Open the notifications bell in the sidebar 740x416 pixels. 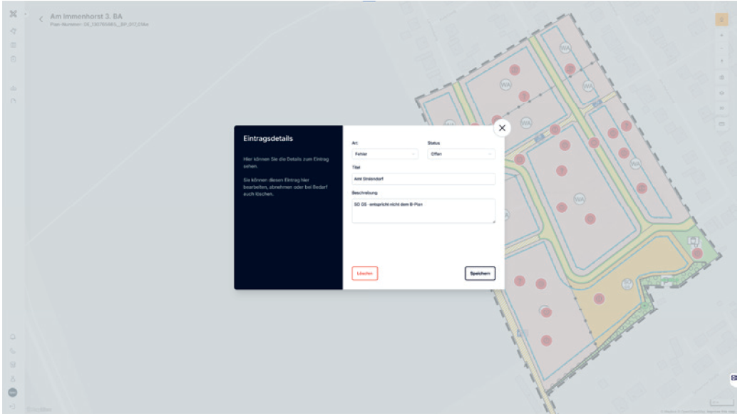click(x=13, y=336)
